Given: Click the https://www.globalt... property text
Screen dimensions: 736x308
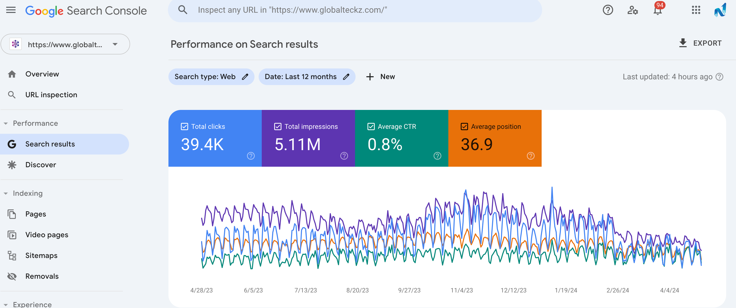Looking at the screenshot, I should 65,45.
